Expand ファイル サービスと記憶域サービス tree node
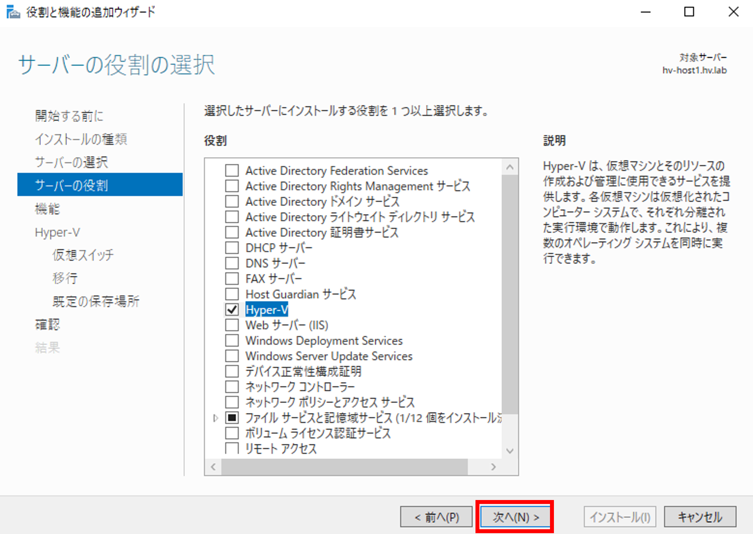The image size is (753, 534). (x=216, y=418)
